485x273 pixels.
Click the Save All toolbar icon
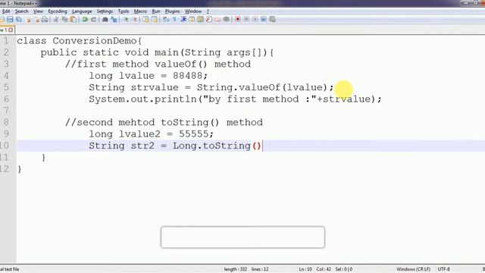click(x=19, y=20)
